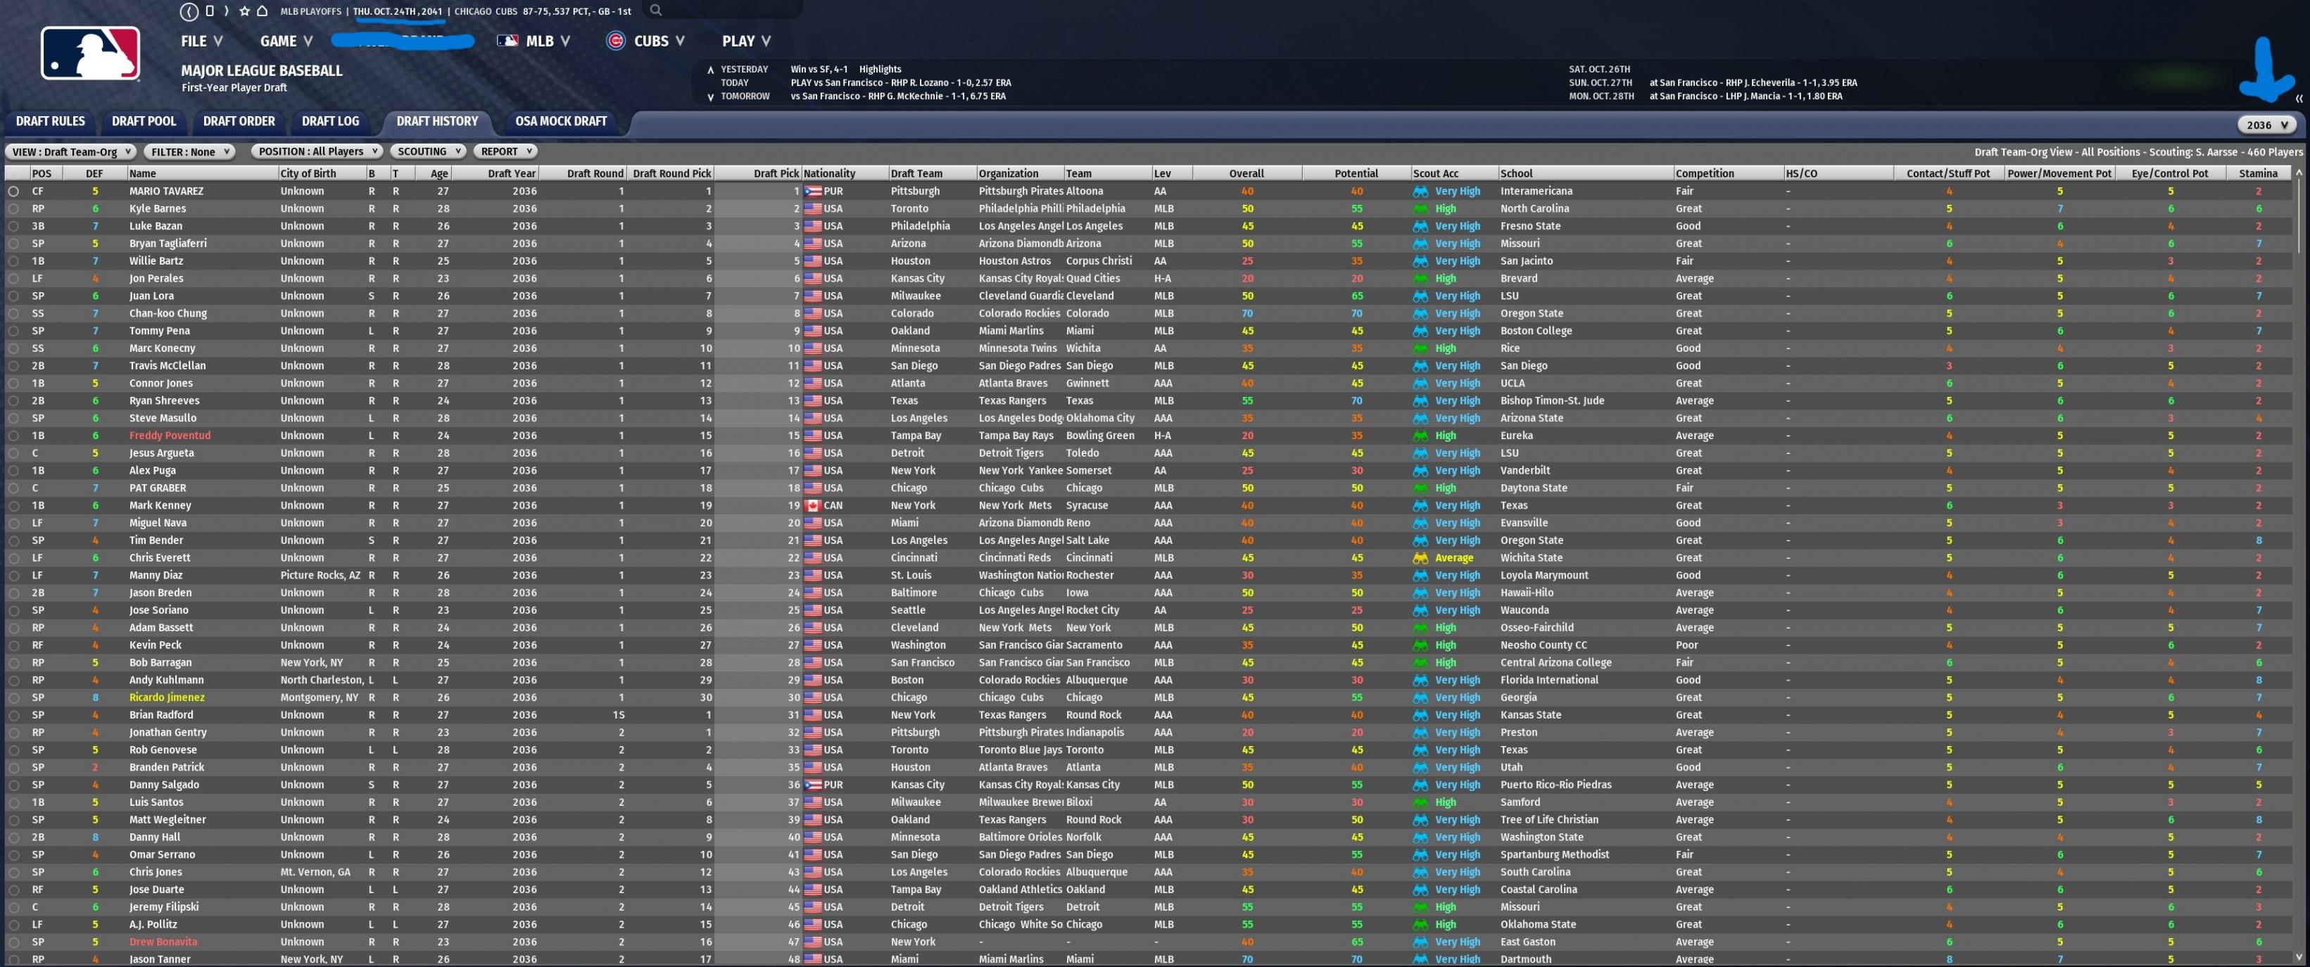
Task: Click the forward navigation arrow icon
Action: 226,12
